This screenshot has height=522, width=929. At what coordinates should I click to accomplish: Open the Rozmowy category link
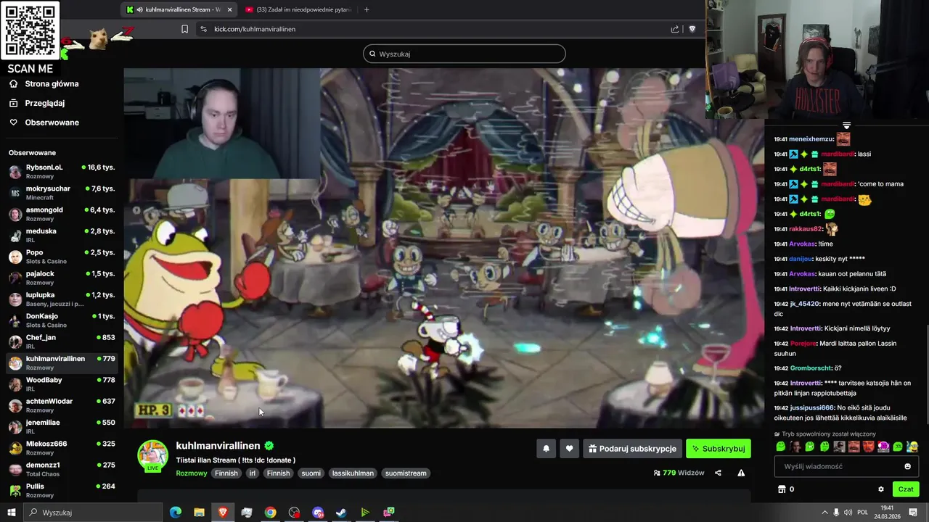192,473
